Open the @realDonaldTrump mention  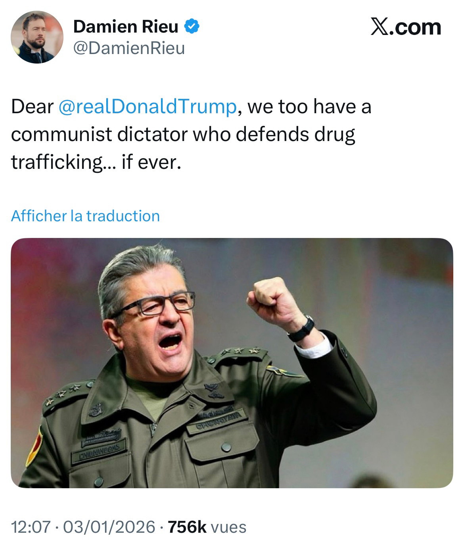147,106
